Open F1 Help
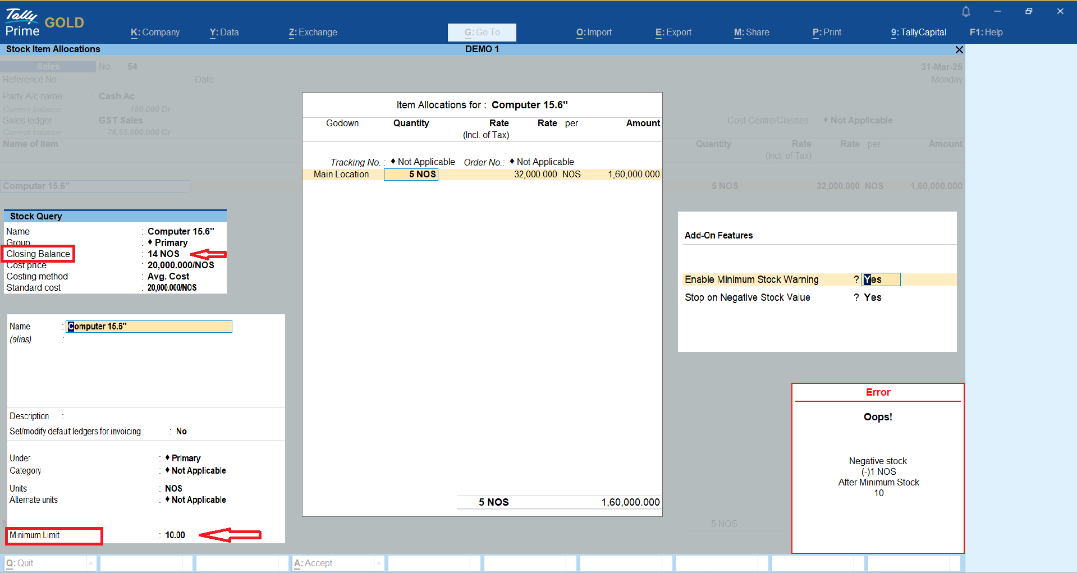 click(x=986, y=33)
